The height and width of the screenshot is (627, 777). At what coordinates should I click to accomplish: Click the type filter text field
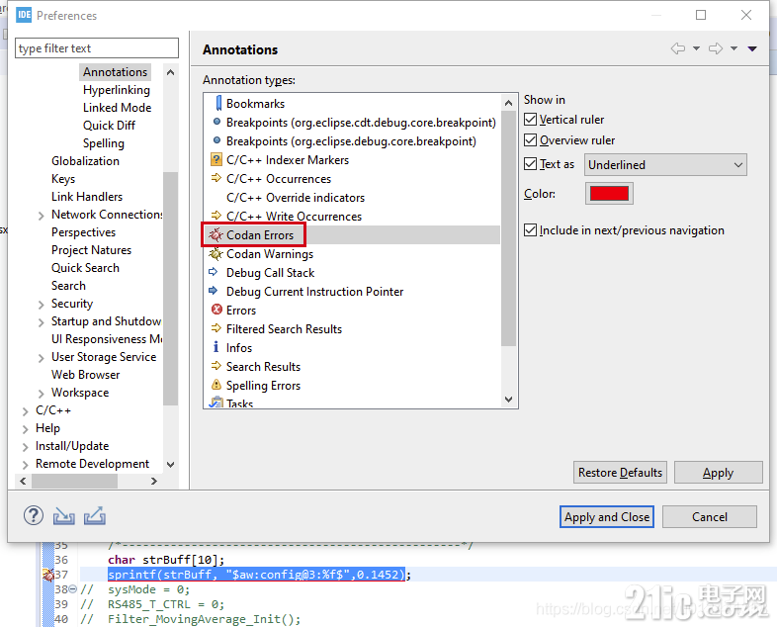[97, 48]
